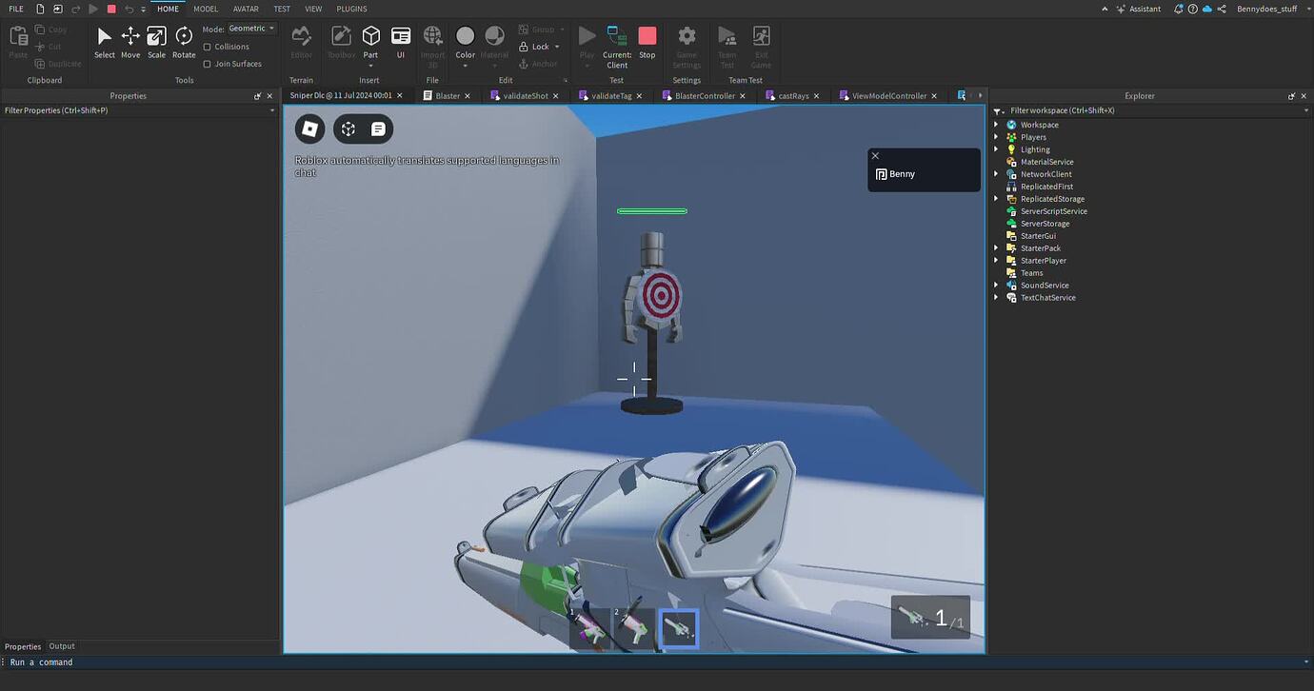Switch to the MODEL ribbon tab
The image size is (1314, 691).
pyautogui.click(x=205, y=9)
